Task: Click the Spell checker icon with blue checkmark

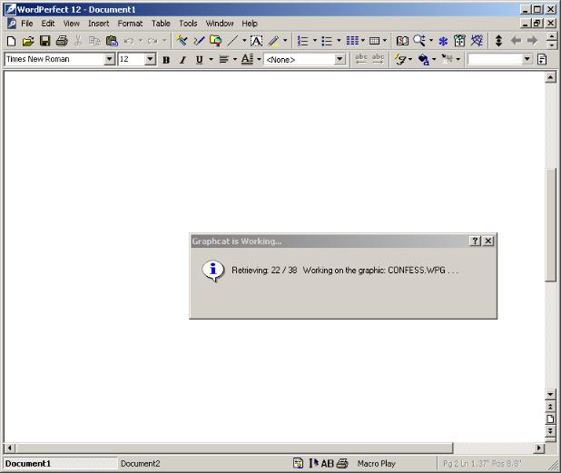Action: point(199,41)
